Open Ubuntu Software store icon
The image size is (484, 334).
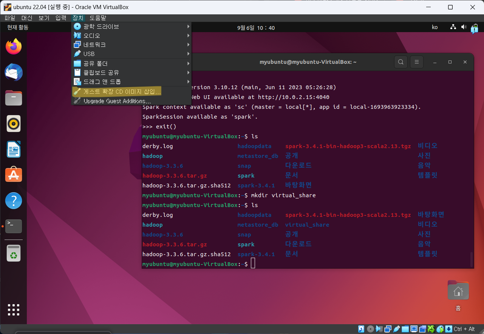pyautogui.click(x=14, y=175)
